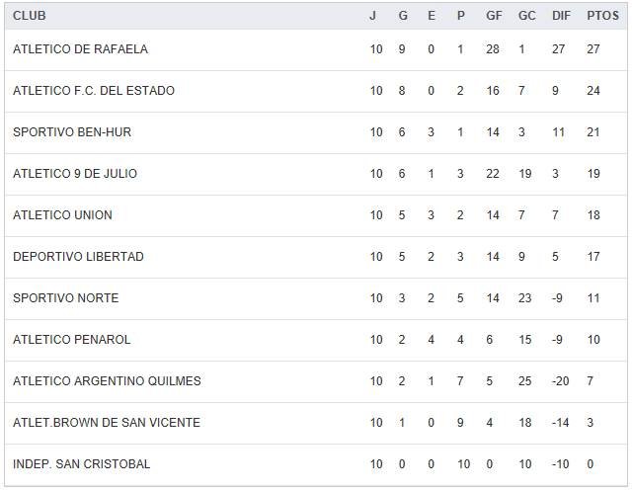Choose the ATLETICO UNION club name

(62, 215)
